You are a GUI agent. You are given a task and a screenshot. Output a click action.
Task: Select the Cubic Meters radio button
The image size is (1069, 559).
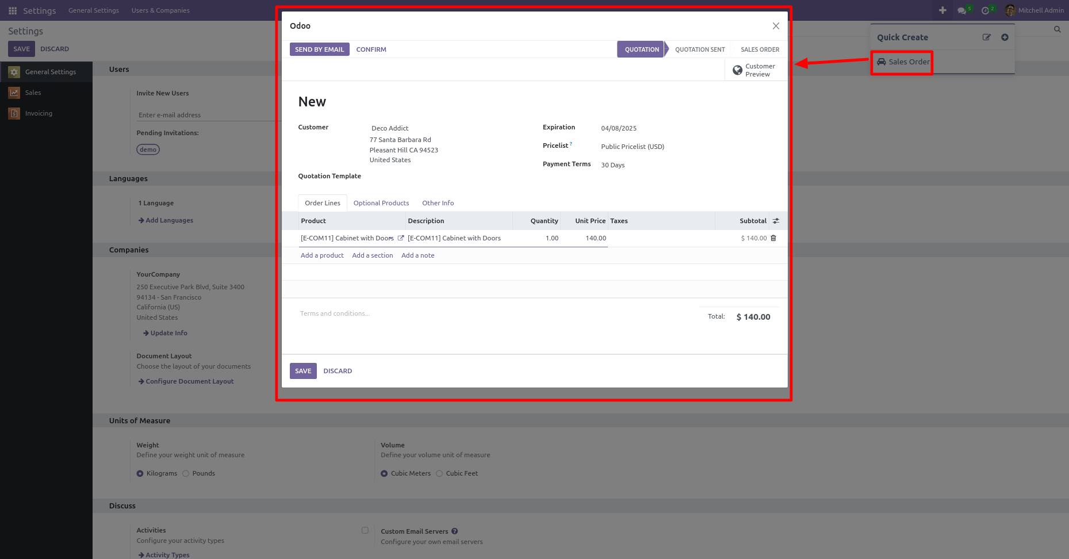click(384, 473)
